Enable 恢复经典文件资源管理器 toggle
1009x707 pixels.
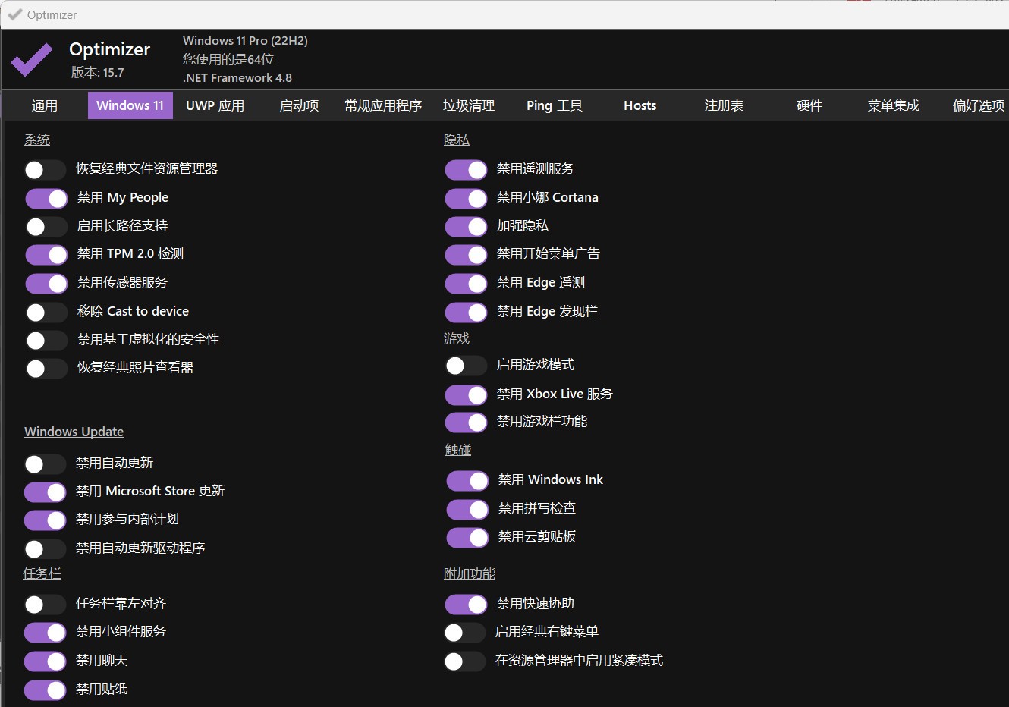[45, 170]
